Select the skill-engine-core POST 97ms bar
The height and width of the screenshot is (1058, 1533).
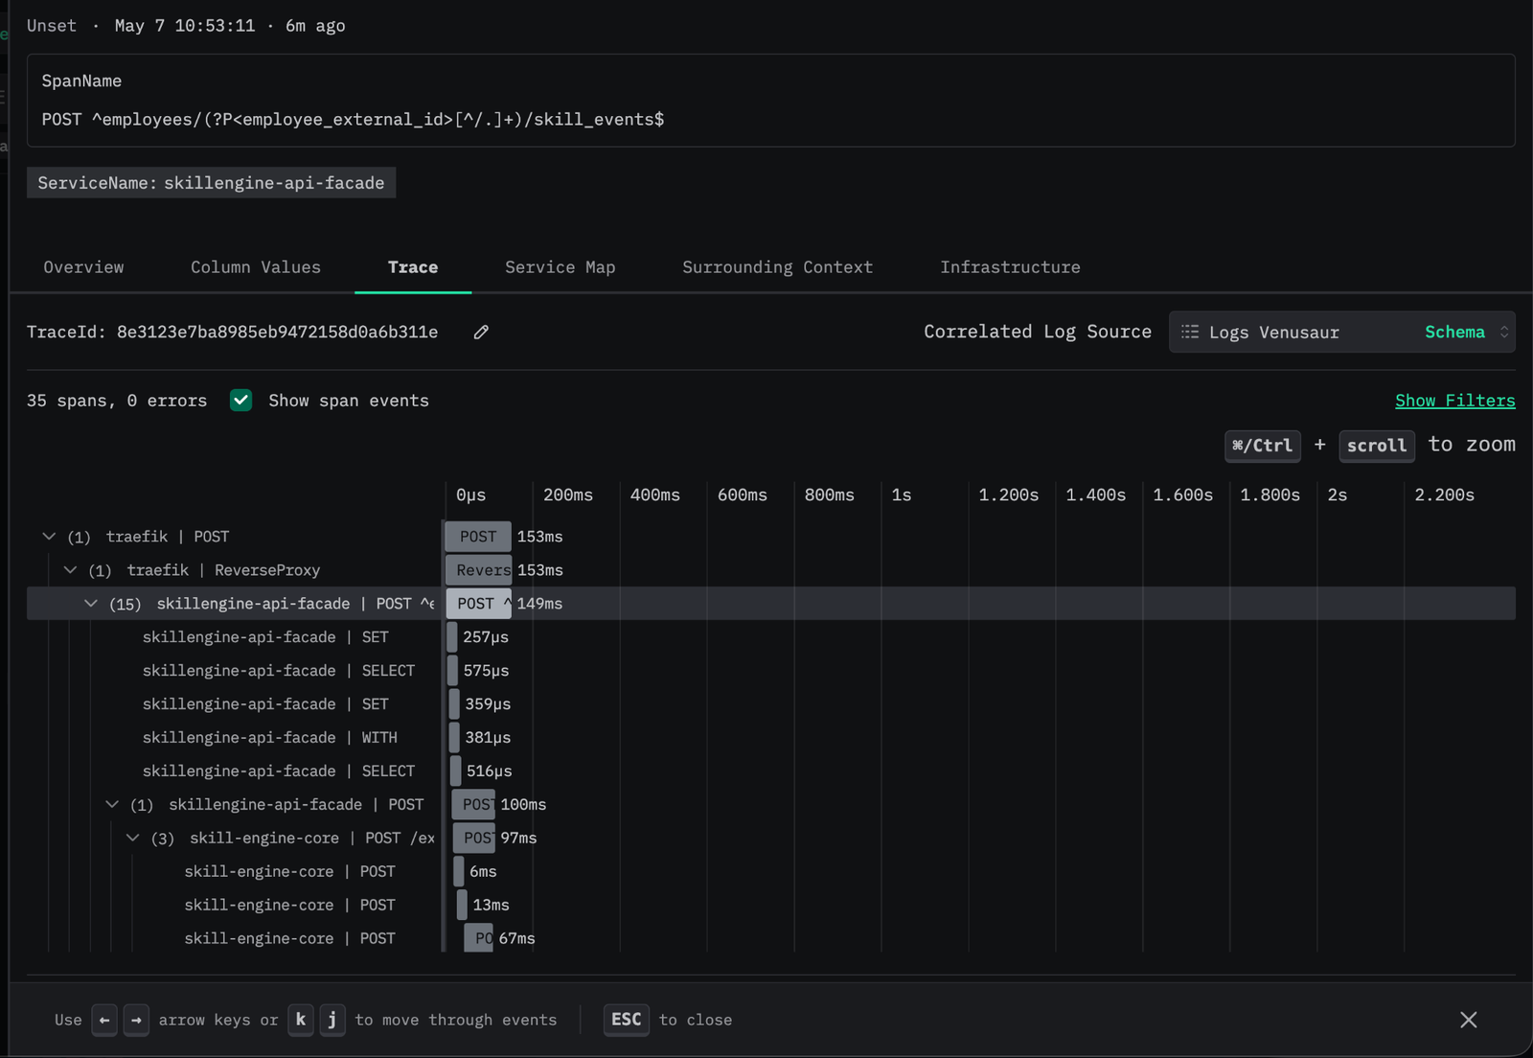pos(474,838)
